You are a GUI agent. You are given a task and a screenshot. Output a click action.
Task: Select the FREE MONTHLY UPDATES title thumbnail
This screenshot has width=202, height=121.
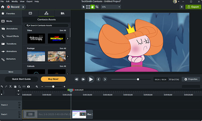(57, 38)
